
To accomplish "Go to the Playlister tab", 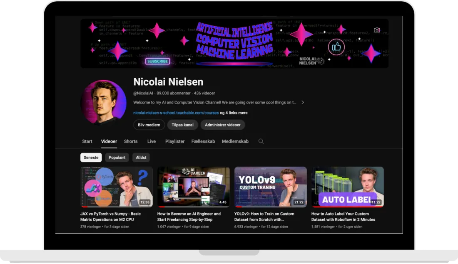I will 175,141.
